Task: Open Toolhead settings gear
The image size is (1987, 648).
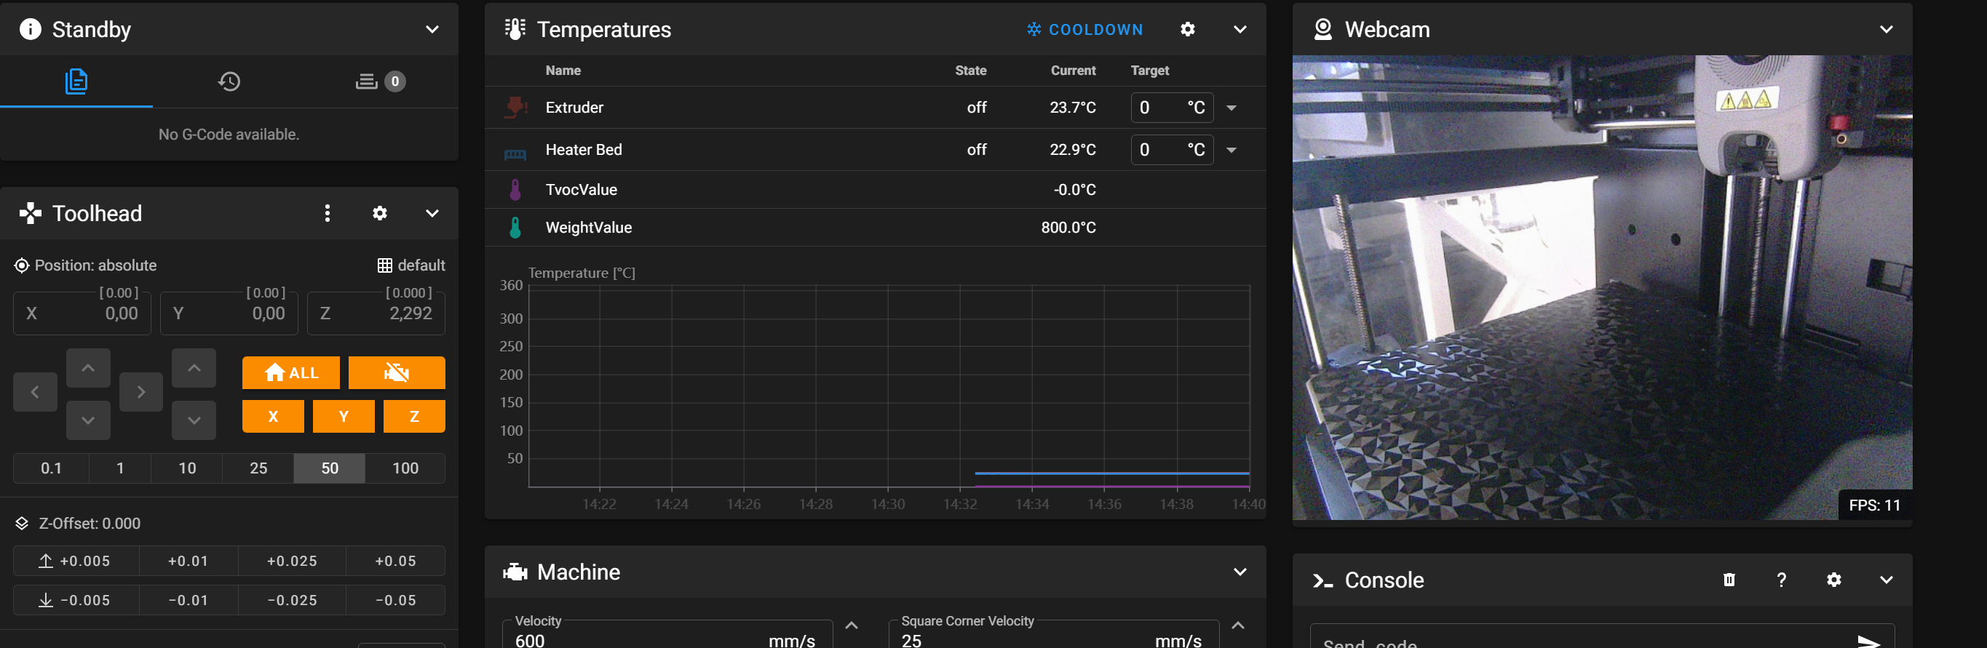Action: (379, 212)
